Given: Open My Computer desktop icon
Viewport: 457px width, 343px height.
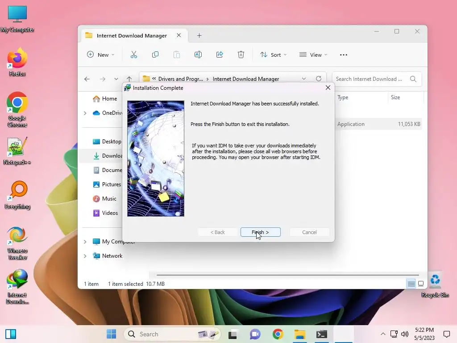Looking at the screenshot, I should click(x=17, y=19).
